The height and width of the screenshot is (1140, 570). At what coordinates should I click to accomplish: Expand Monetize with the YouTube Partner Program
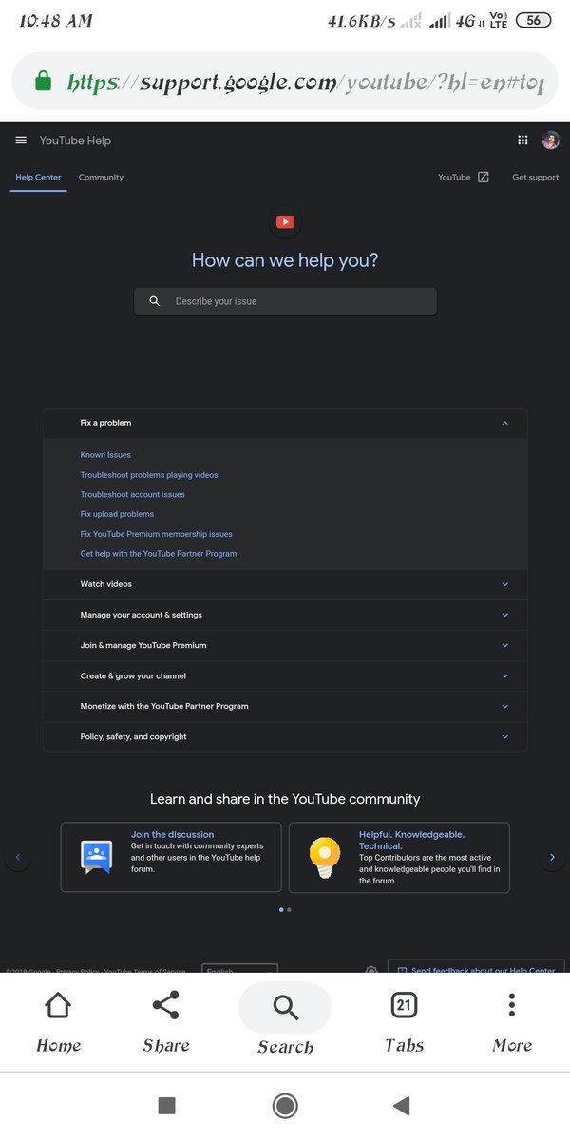(x=285, y=706)
